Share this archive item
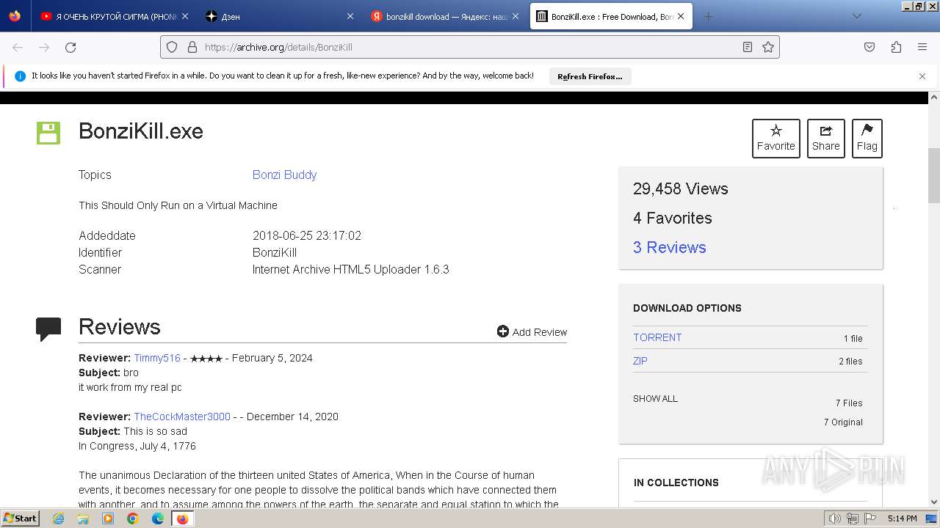Image resolution: width=940 pixels, height=528 pixels. point(825,138)
